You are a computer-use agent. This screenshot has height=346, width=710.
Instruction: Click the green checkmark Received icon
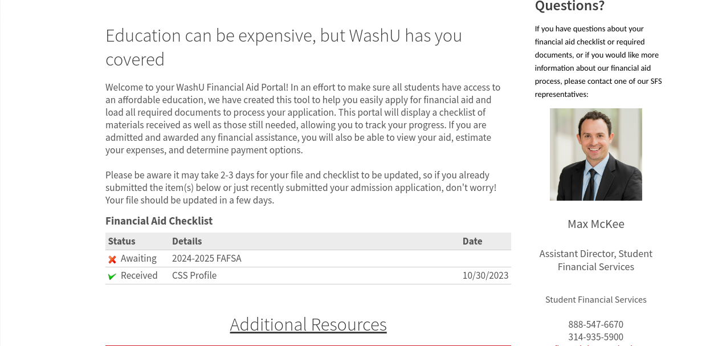pos(112,276)
